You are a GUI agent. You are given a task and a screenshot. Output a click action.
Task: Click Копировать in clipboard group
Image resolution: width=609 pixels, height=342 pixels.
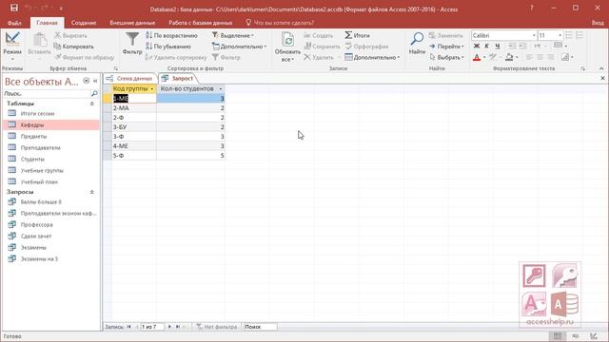tap(74, 47)
